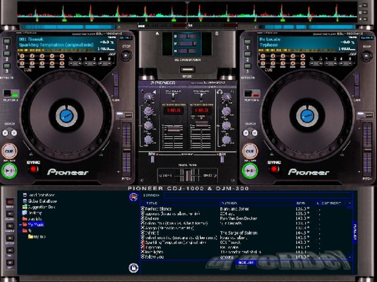
Task: Toggle effect slot 1 on left deck
Action: [6, 42]
